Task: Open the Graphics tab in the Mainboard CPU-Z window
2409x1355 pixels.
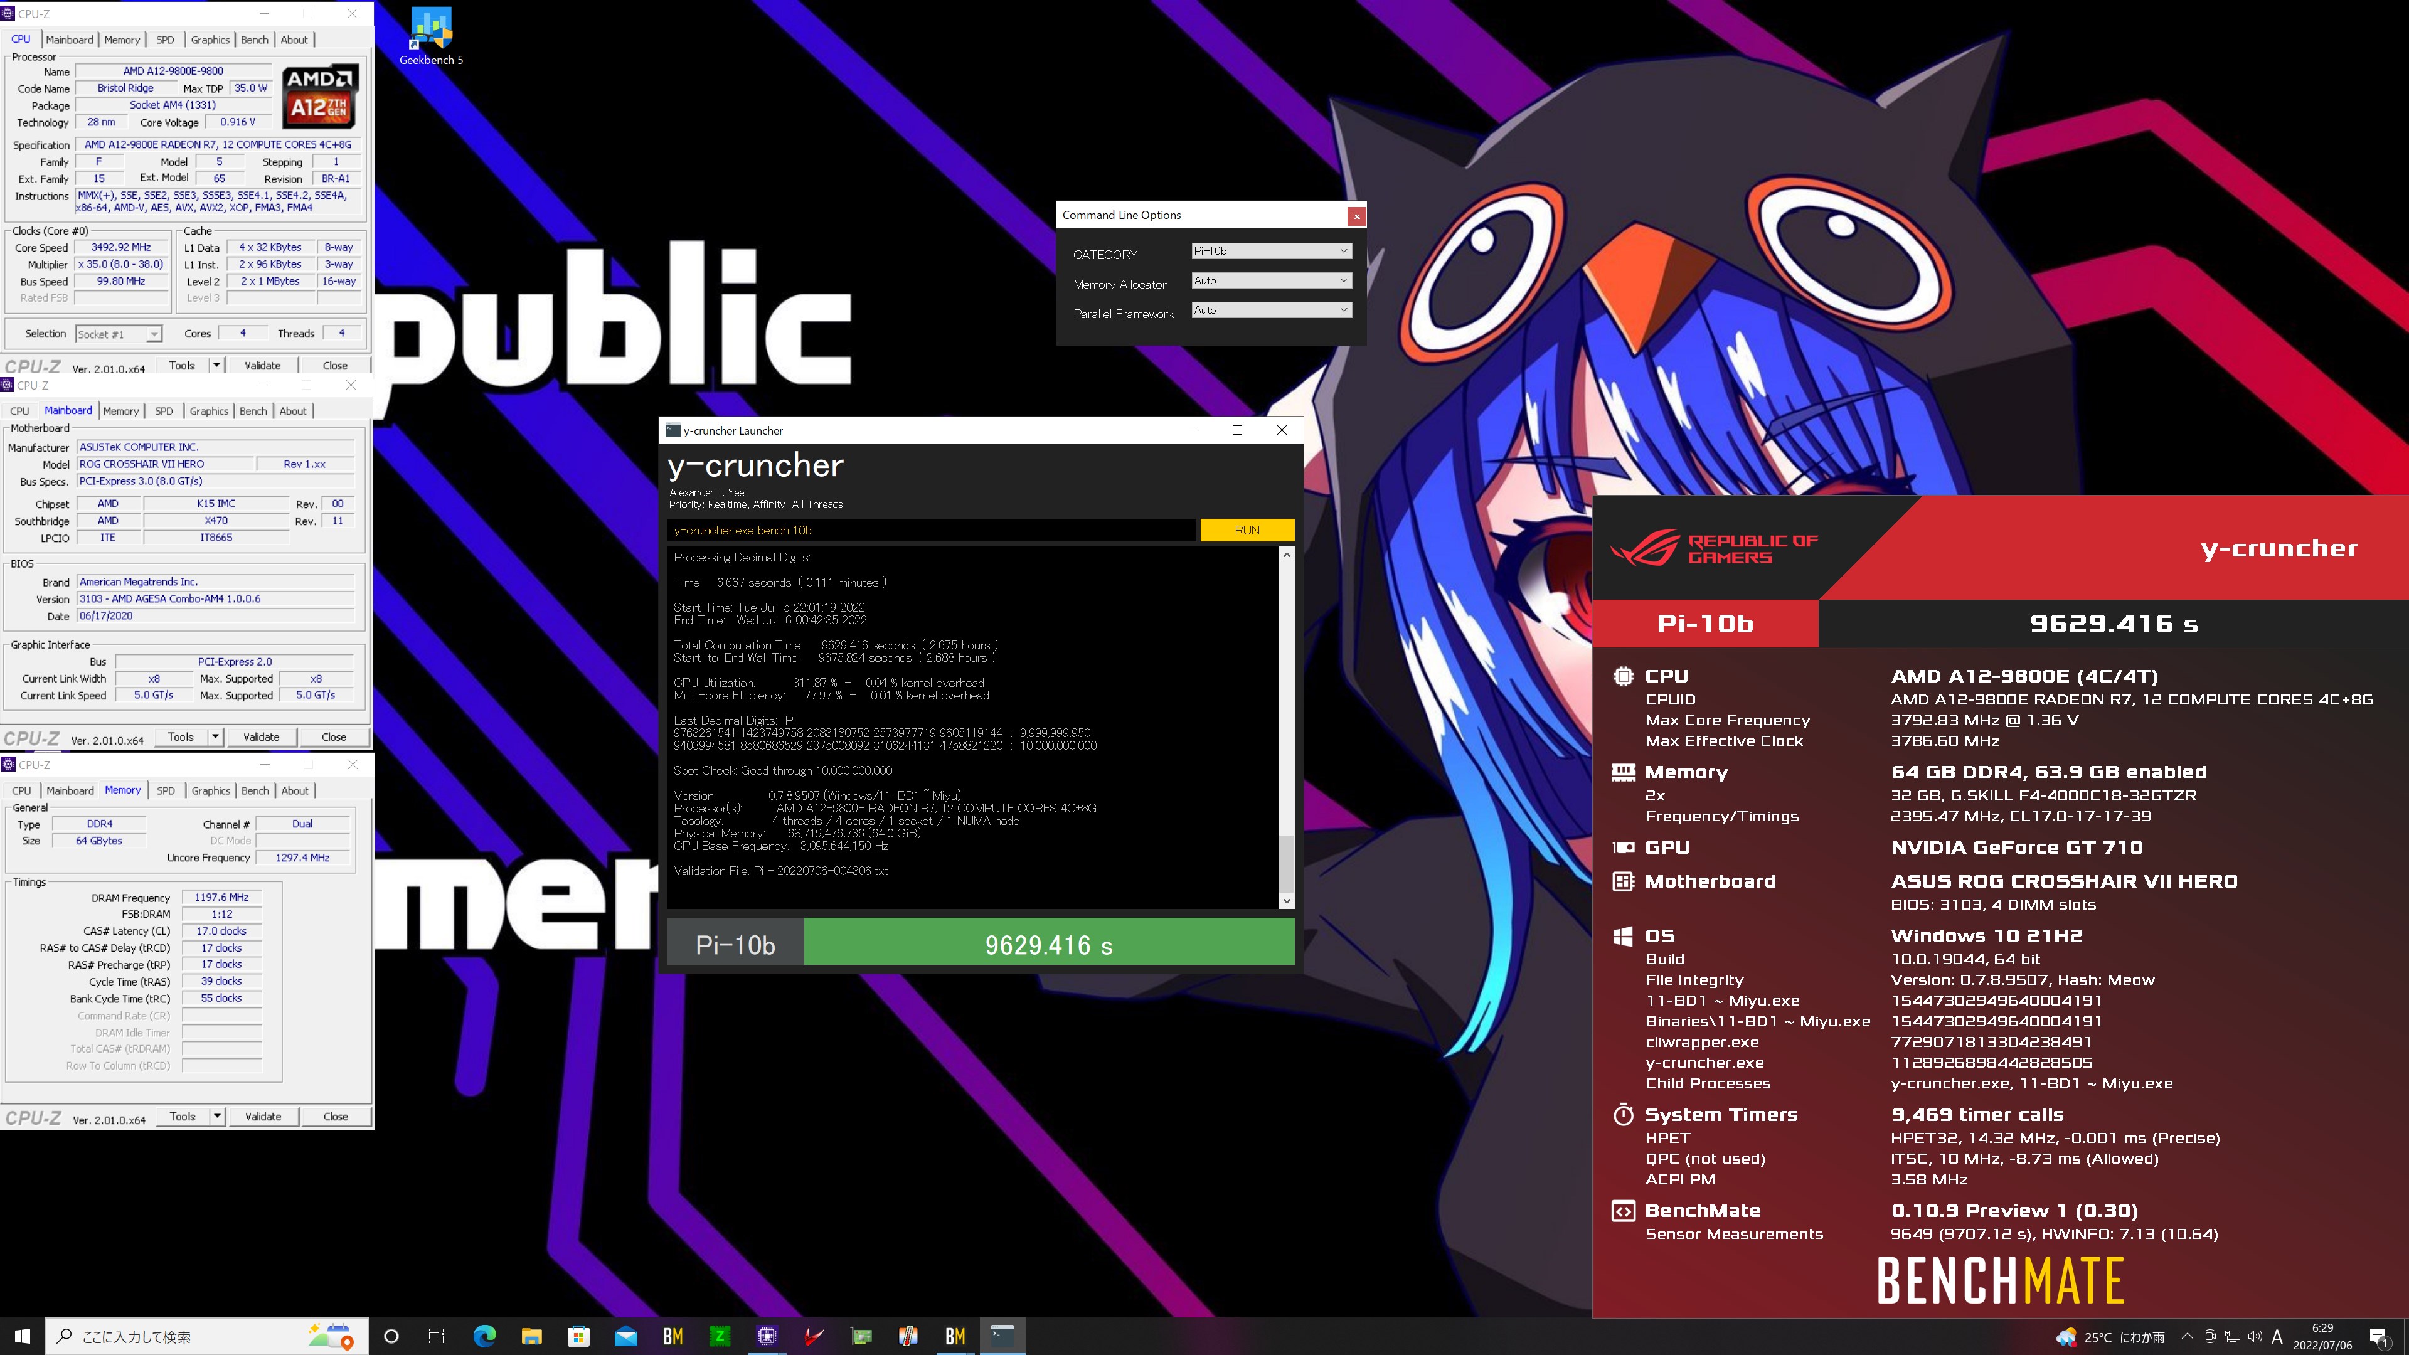Action: [x=208, y=410]
